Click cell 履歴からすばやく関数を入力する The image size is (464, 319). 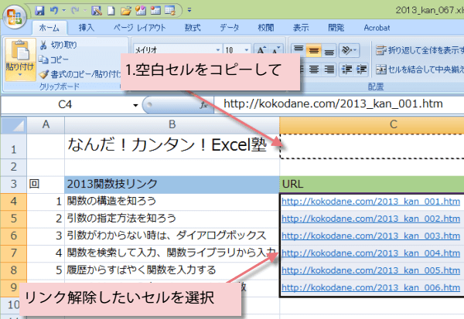tap(172, 270)
